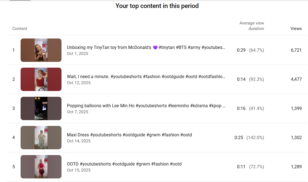Screen dimensions: 308x182
Task: Select the Maxi Dress video thumbnail
Action: pos(41,137)
